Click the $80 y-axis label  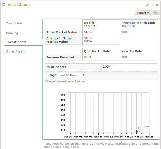tap(63, 95)
